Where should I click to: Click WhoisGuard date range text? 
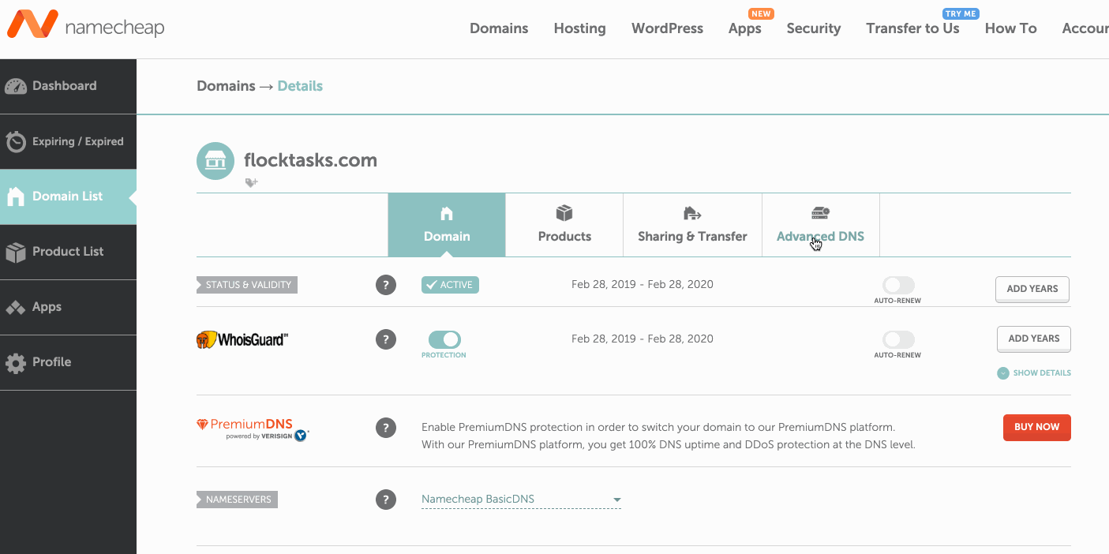coord(643,339)
